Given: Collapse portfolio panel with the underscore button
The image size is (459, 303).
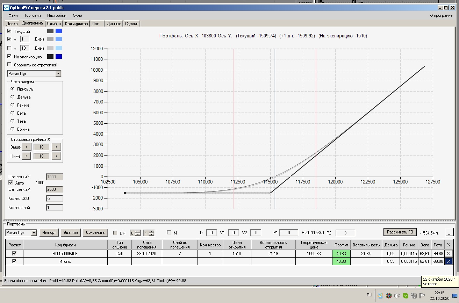Looking at the screenshot, I should 449,232.
